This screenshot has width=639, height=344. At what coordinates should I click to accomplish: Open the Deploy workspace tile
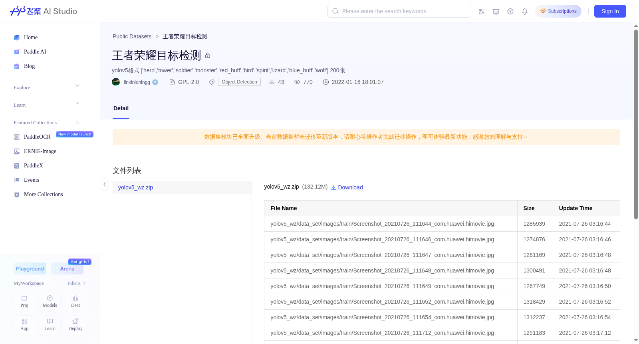coord(75,325)
